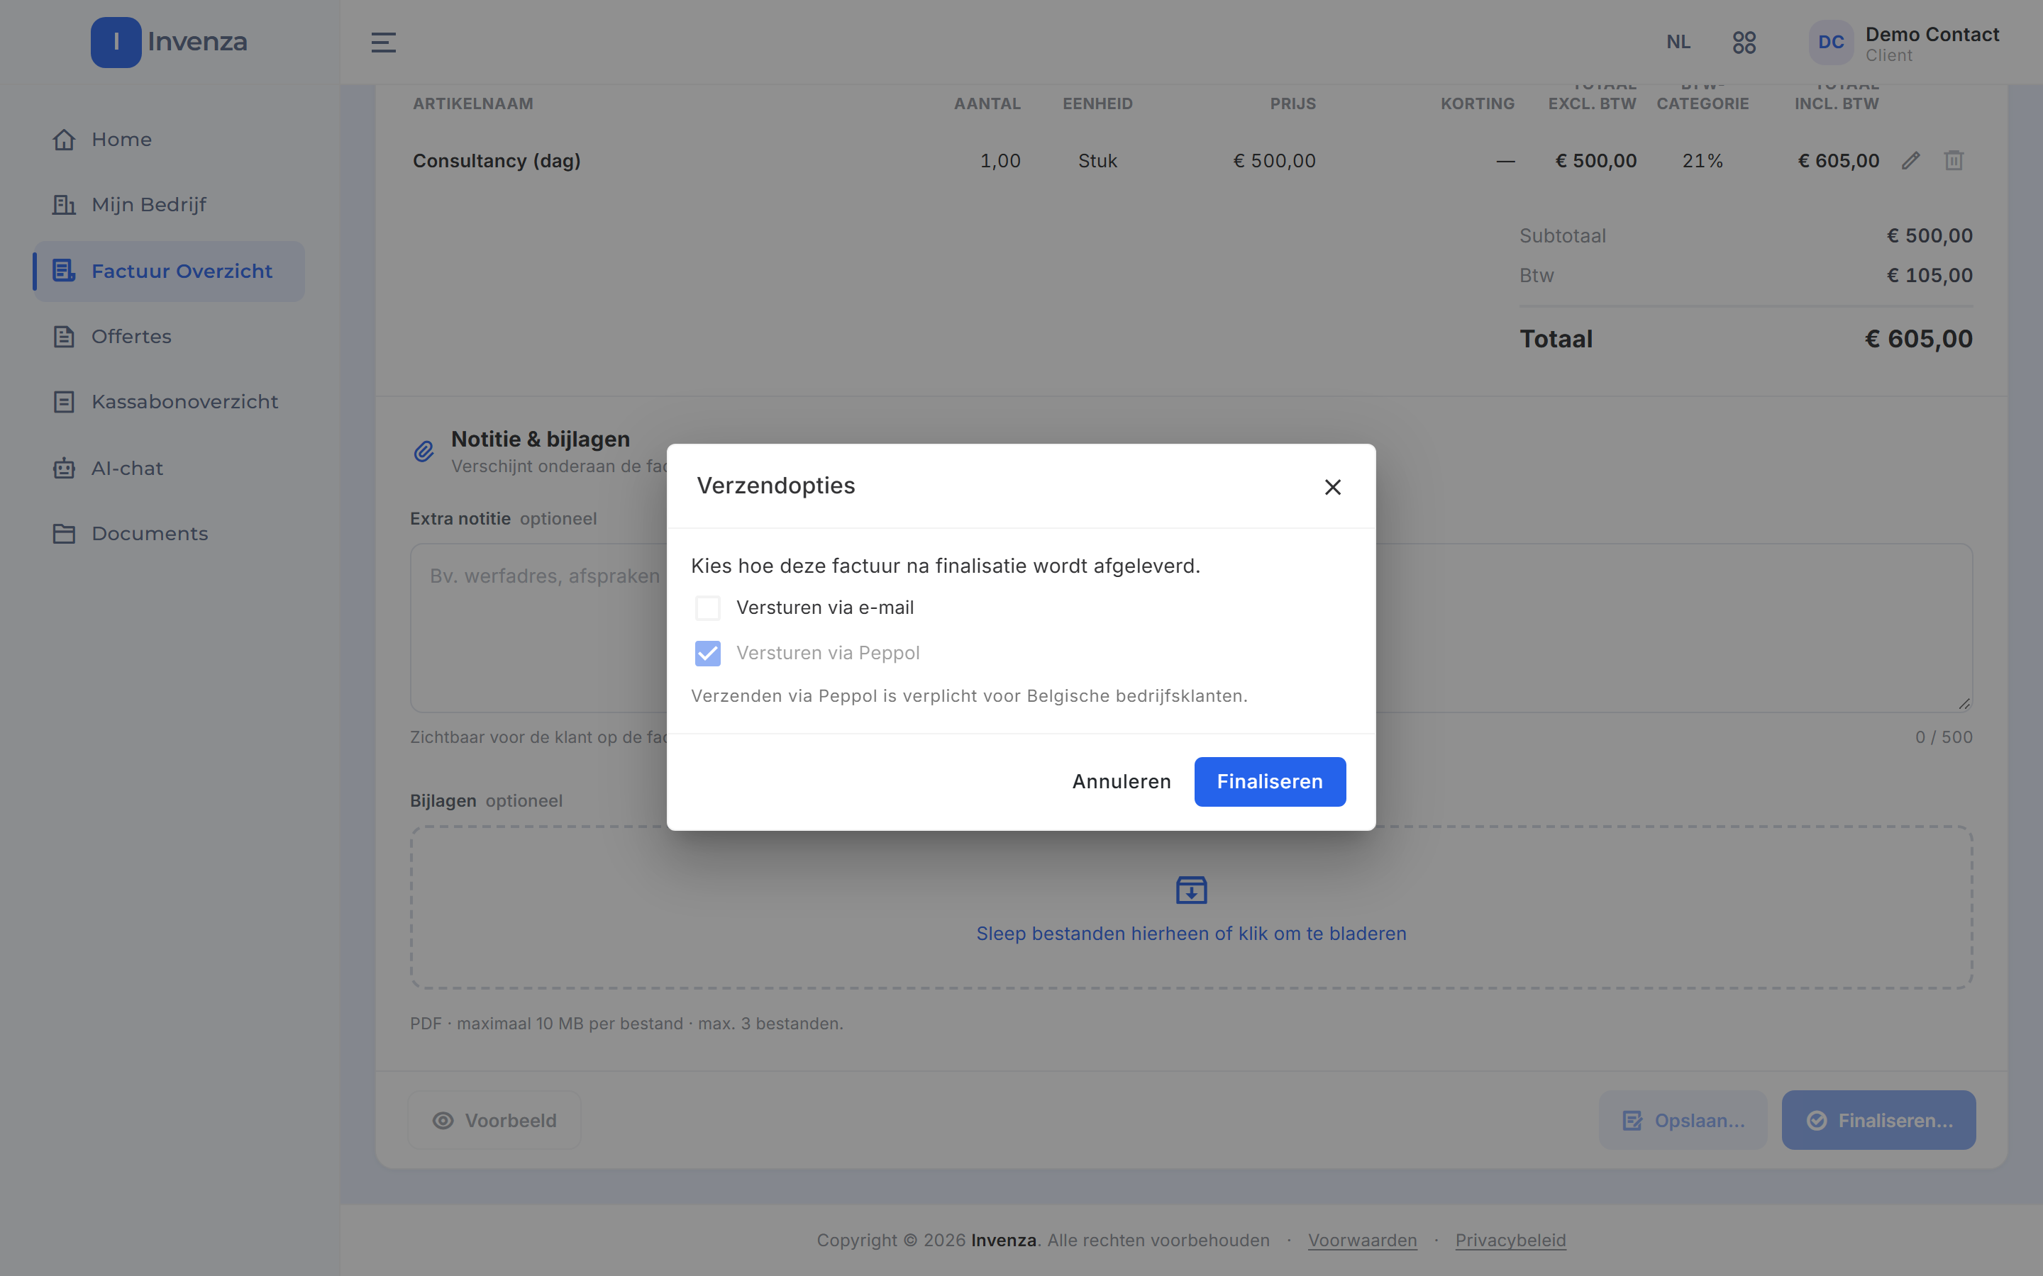
Task: Open AI-chat in sidebar
Action: [x=169, y=468]
